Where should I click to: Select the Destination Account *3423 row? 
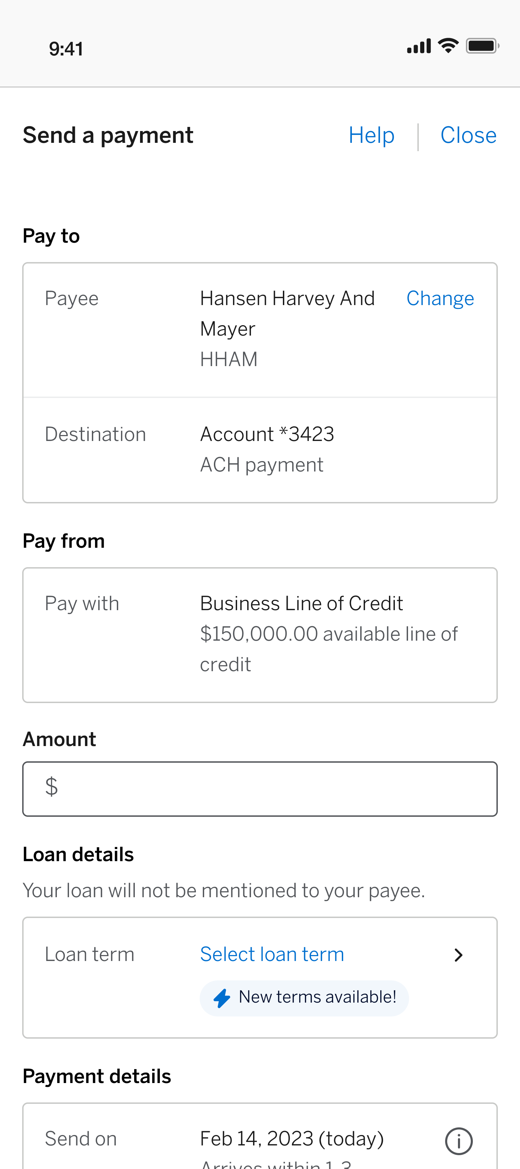(x=260, y=450)
